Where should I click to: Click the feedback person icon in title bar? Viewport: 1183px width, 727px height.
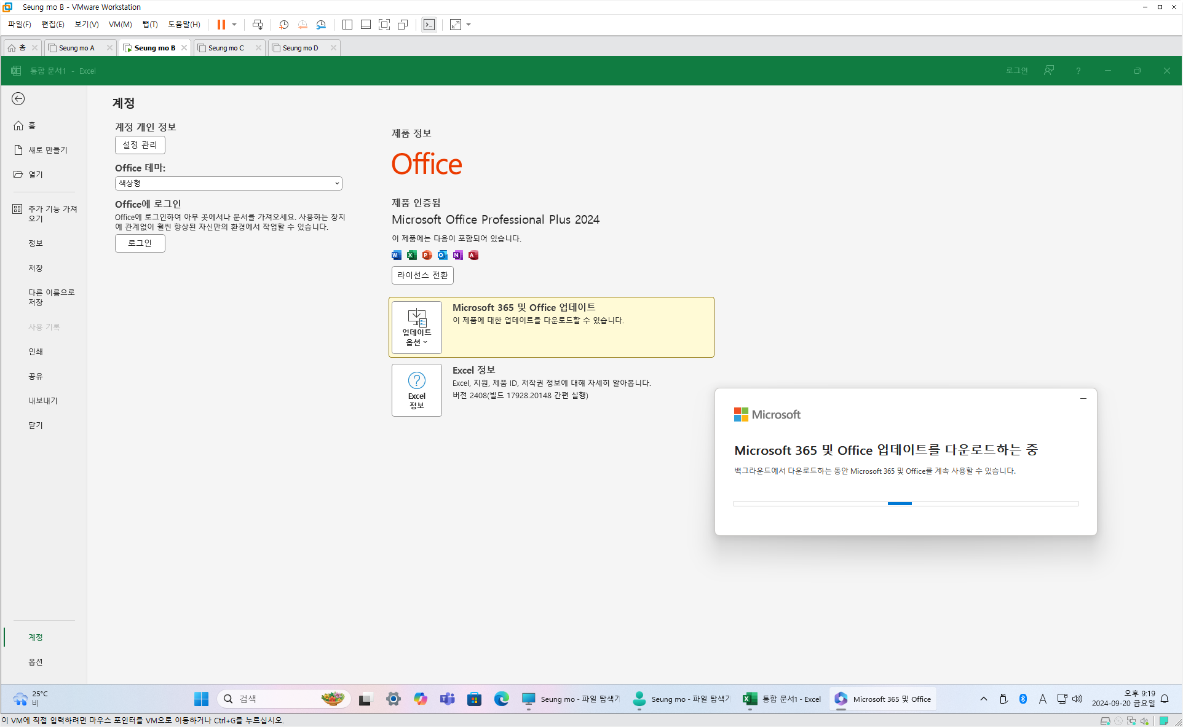pyautogui.click(x=1049, y=71)
